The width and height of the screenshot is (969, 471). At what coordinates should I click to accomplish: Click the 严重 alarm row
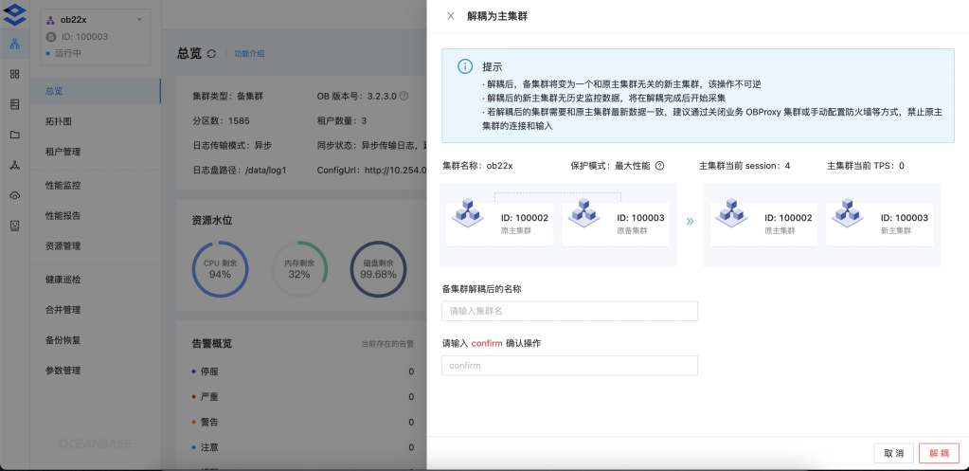(x=303, y=397)
